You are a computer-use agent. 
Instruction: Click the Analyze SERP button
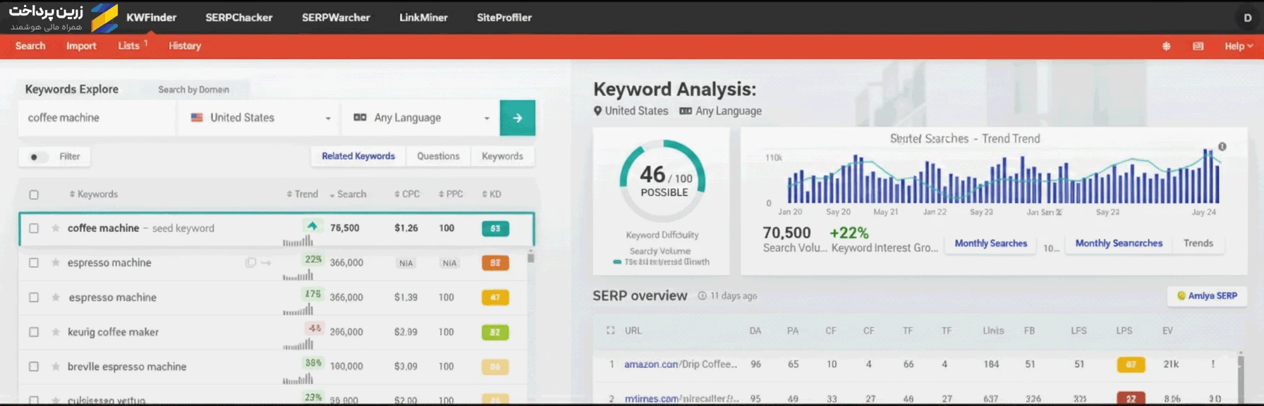[x=1207, y=296]
